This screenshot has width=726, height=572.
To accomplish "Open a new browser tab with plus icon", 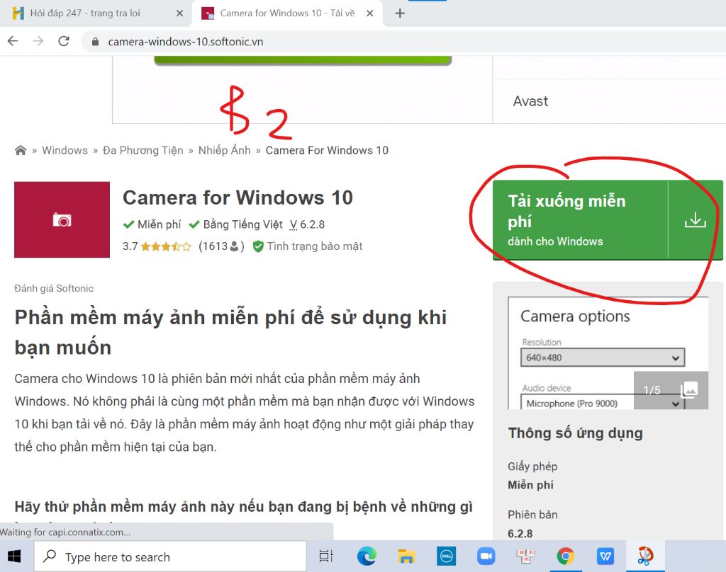I will (x=400, y=13).
